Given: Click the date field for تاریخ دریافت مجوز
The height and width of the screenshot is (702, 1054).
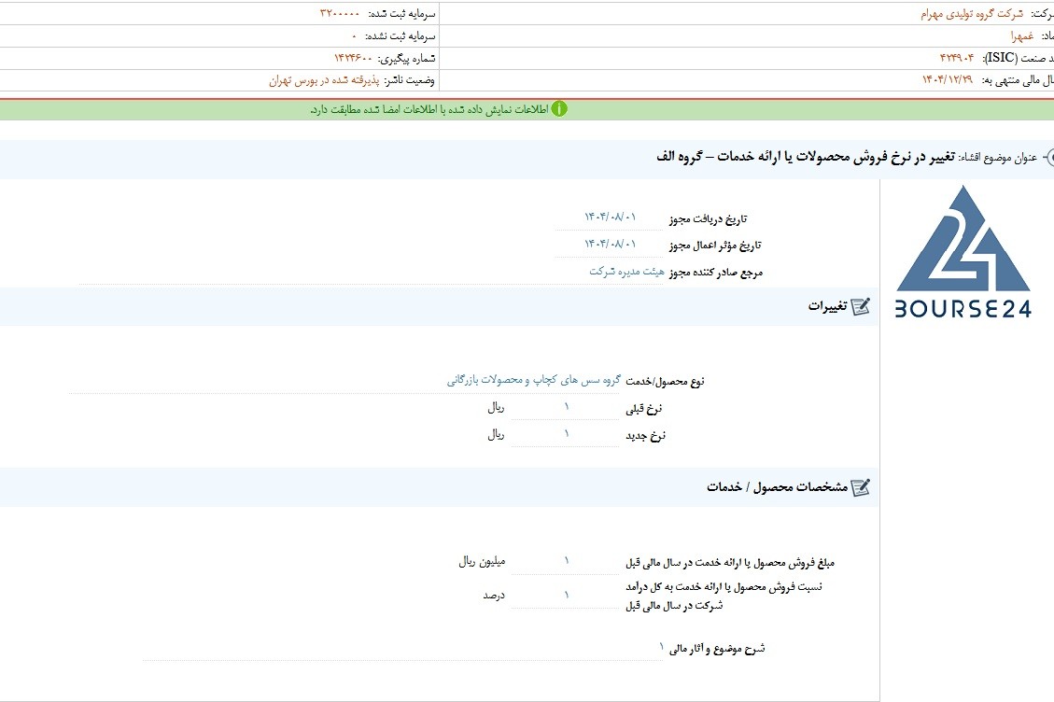Looking at the screenshot, I should point(609,218).
